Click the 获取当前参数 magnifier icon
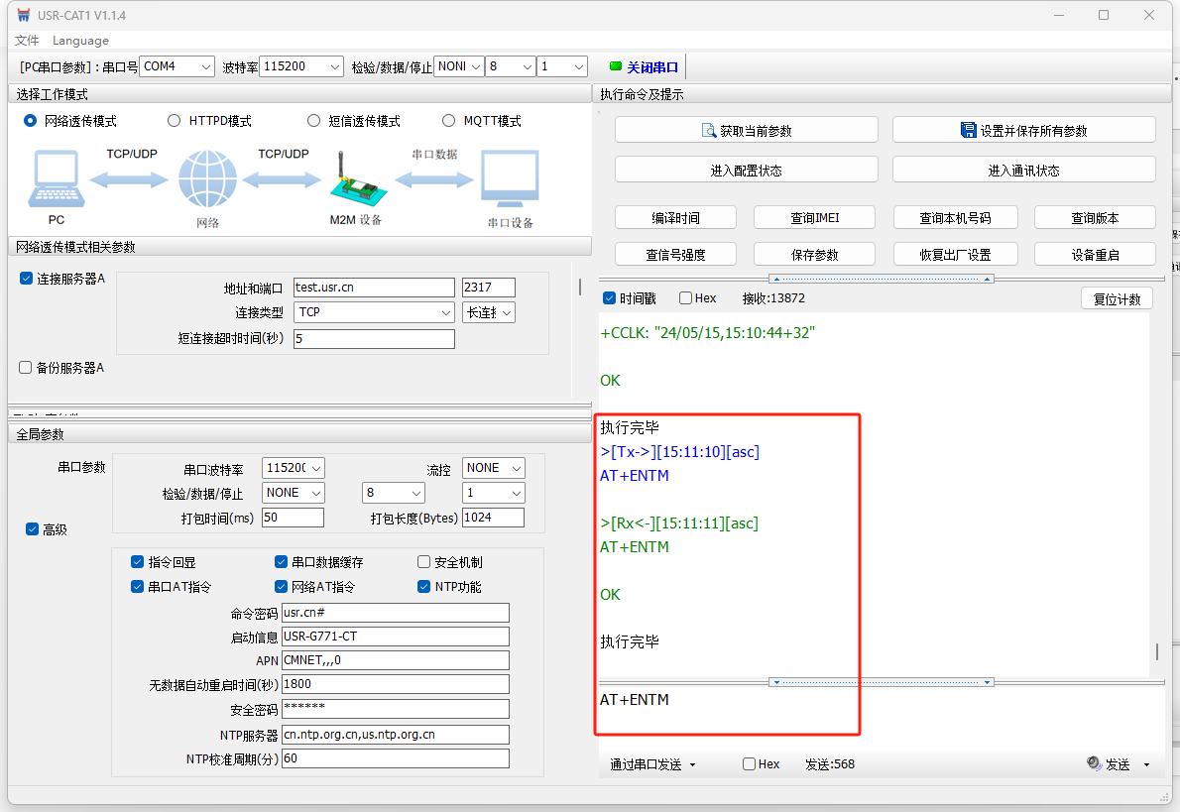1180x812 pixels. coord(709,131)
